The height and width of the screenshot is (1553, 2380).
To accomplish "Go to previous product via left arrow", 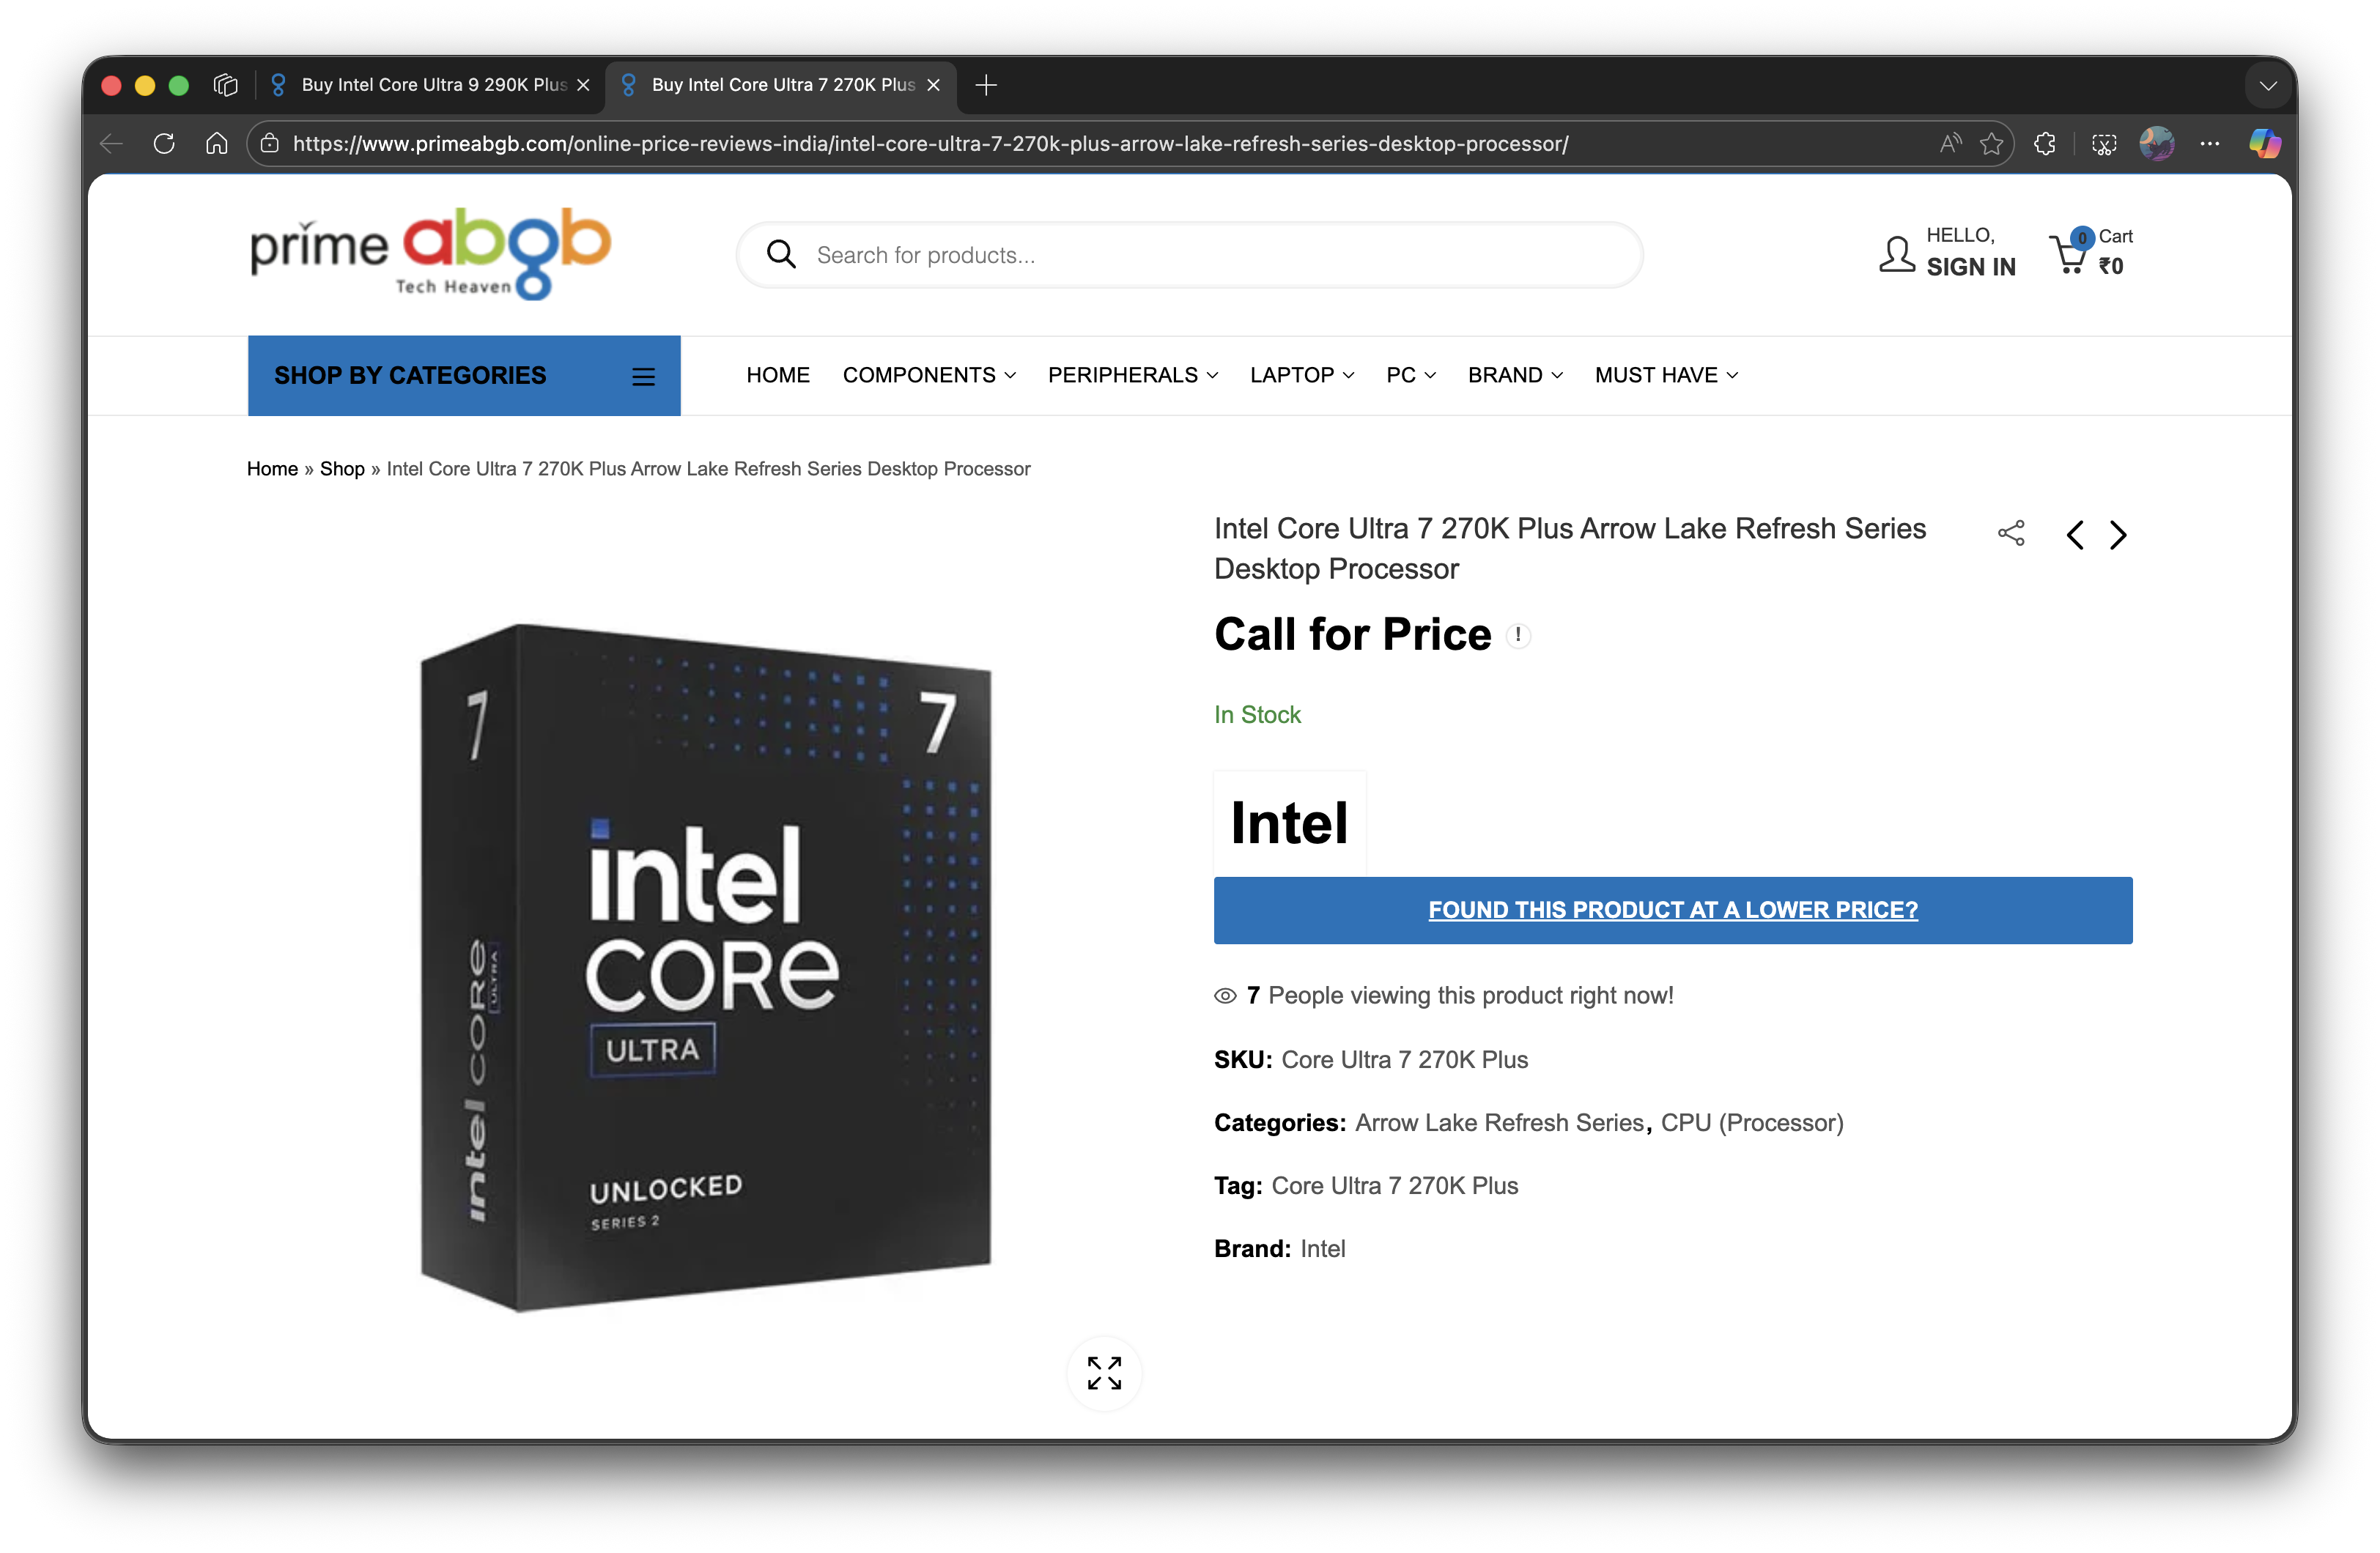I will (x=2075, y=535).
